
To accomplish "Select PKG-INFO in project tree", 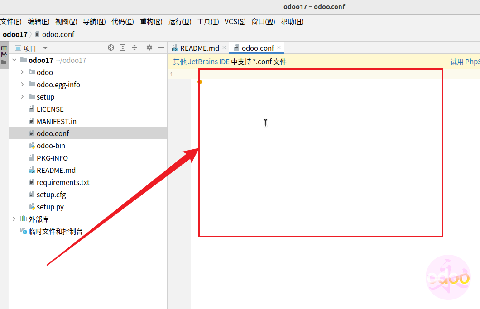I will 52,158.
